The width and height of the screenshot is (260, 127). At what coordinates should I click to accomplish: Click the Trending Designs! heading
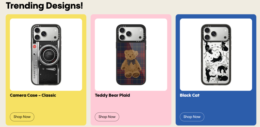44,5
